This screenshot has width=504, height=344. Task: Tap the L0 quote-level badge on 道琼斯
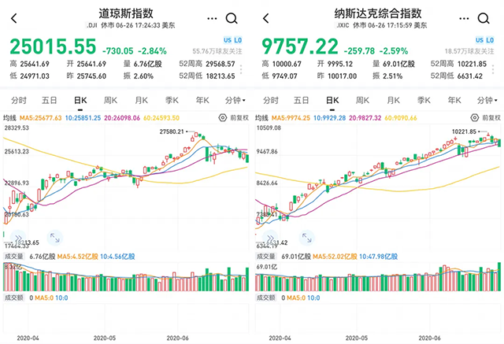pyautogui.click(x=238, y=40)
